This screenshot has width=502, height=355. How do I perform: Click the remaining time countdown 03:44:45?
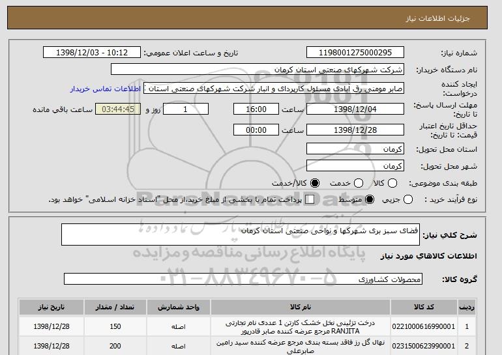click(118, 109)
